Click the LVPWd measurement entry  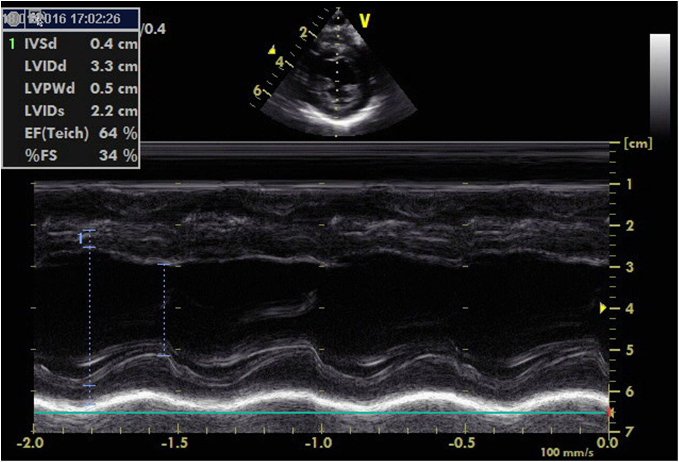point(72,88)
